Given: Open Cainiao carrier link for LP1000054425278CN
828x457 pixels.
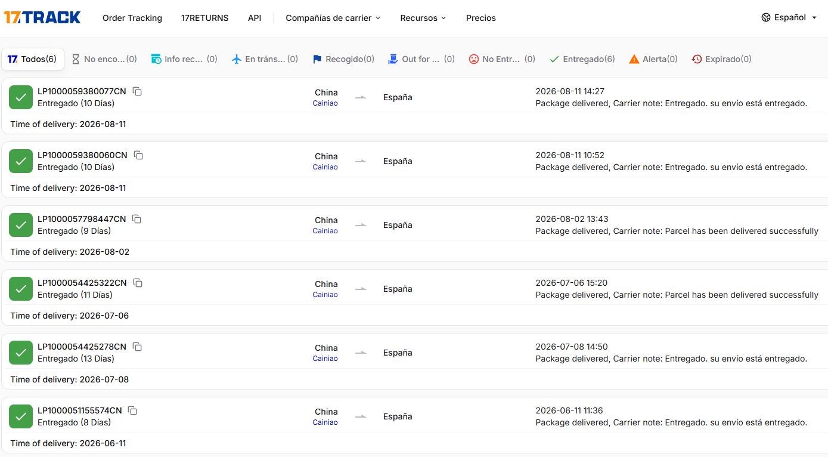Looking at the screenshot, I should [325, 359].
